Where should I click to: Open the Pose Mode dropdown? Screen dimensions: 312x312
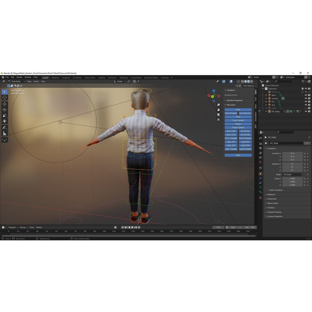pos(17,81)
